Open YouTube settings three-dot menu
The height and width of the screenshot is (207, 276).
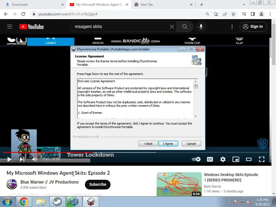click(232, 27)
